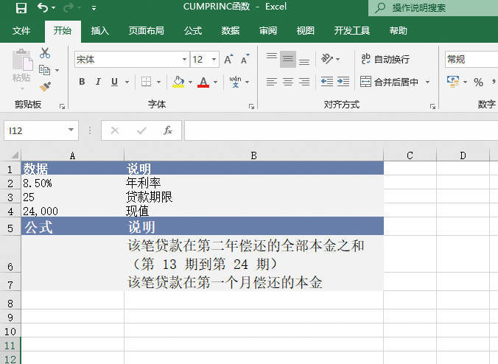The height and width of the screenshot is (364, 498).
Task: Increase font size with larger A icon
Action: pyautogui.click(x=228, y=60)
